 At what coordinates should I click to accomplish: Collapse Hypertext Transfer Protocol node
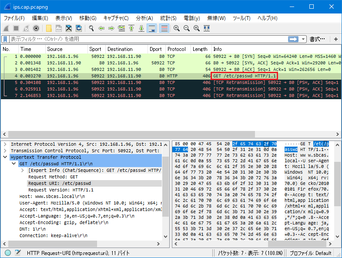pyautogui.click(x=5, y=157)
